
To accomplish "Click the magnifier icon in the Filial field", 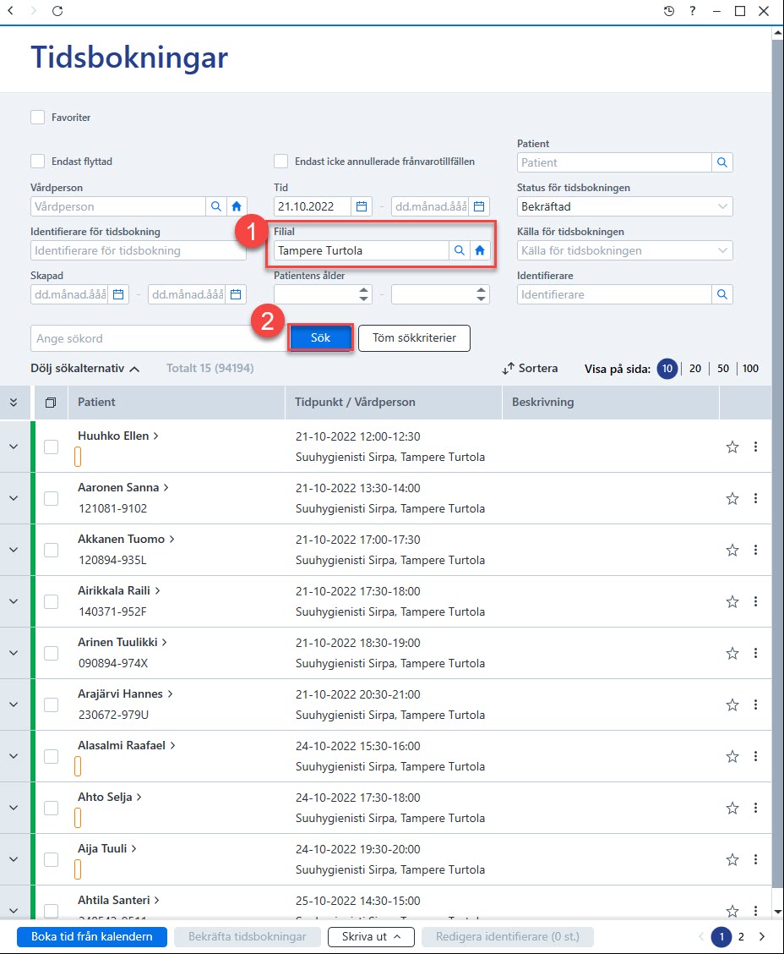I will (x=460, y=250).
